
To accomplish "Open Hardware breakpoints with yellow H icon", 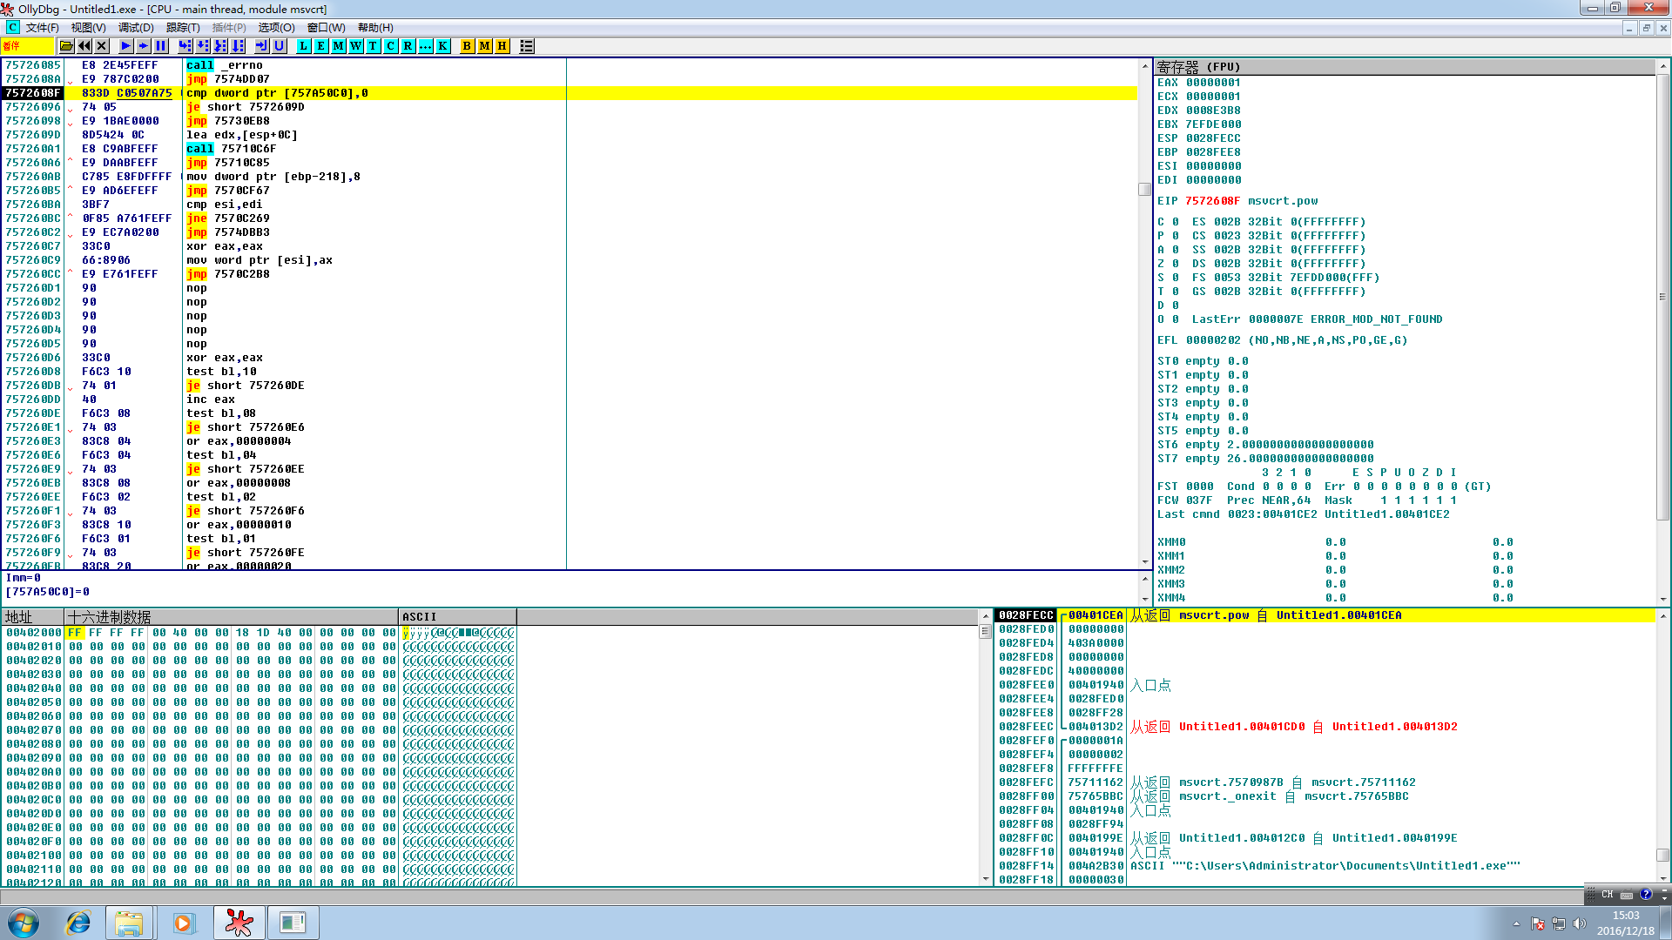I will pyautogui.click(x=502, y=46).
